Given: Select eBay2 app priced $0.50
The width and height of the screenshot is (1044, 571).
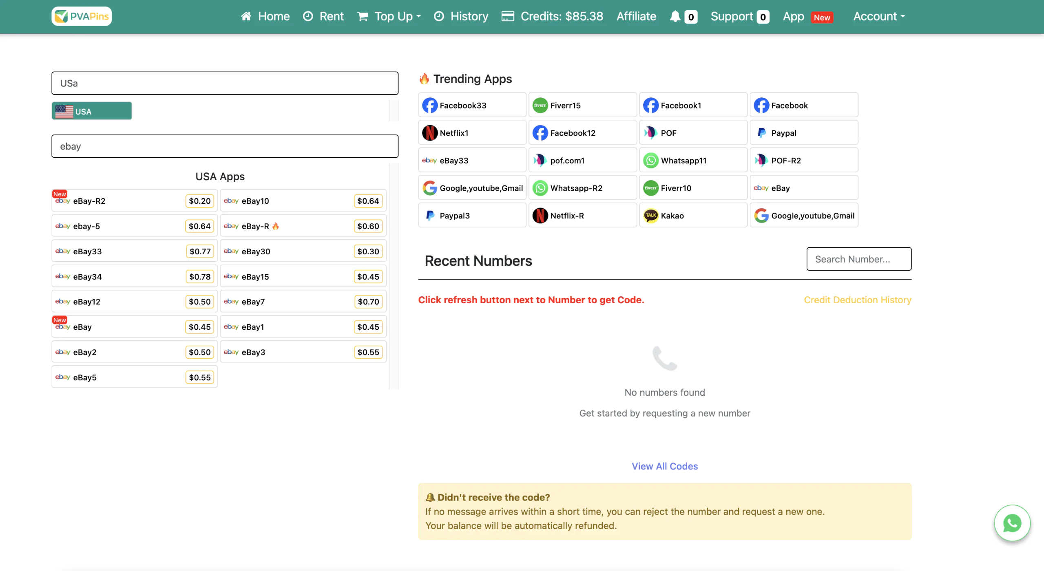Looking at the screenshot, I should [135, 352].
